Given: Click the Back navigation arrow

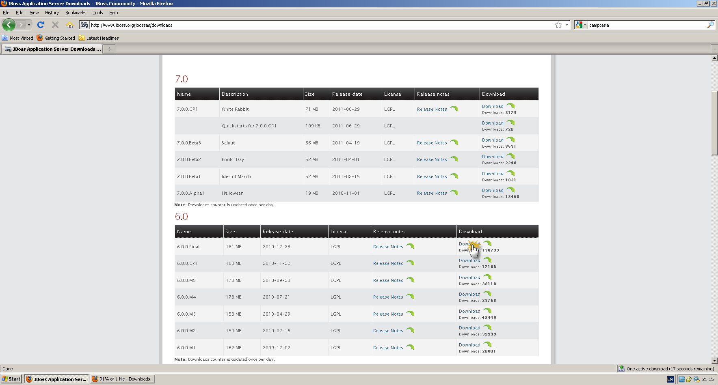Looking at the screenshot, I should pos(9,25).
